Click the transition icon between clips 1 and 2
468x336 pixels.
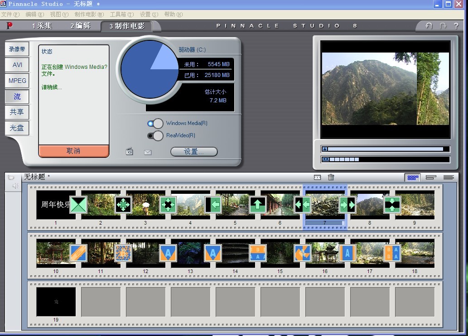[x=78, y=205]
